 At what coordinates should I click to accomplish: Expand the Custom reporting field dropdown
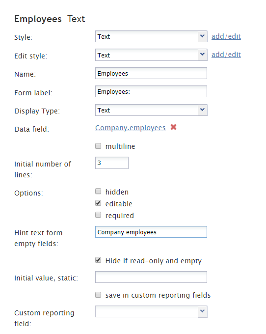[202, 311]
